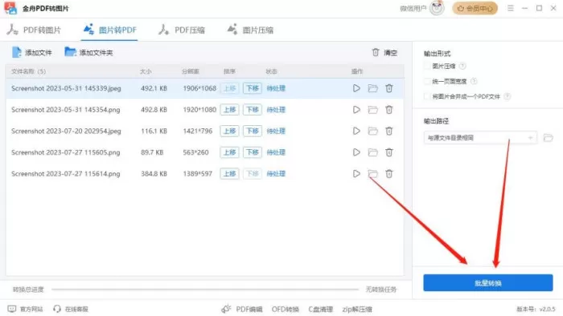Click help icon next to 统一页面宽度
Image resolution: width=563 pixels, height=316 pixels.
[474, 81]
